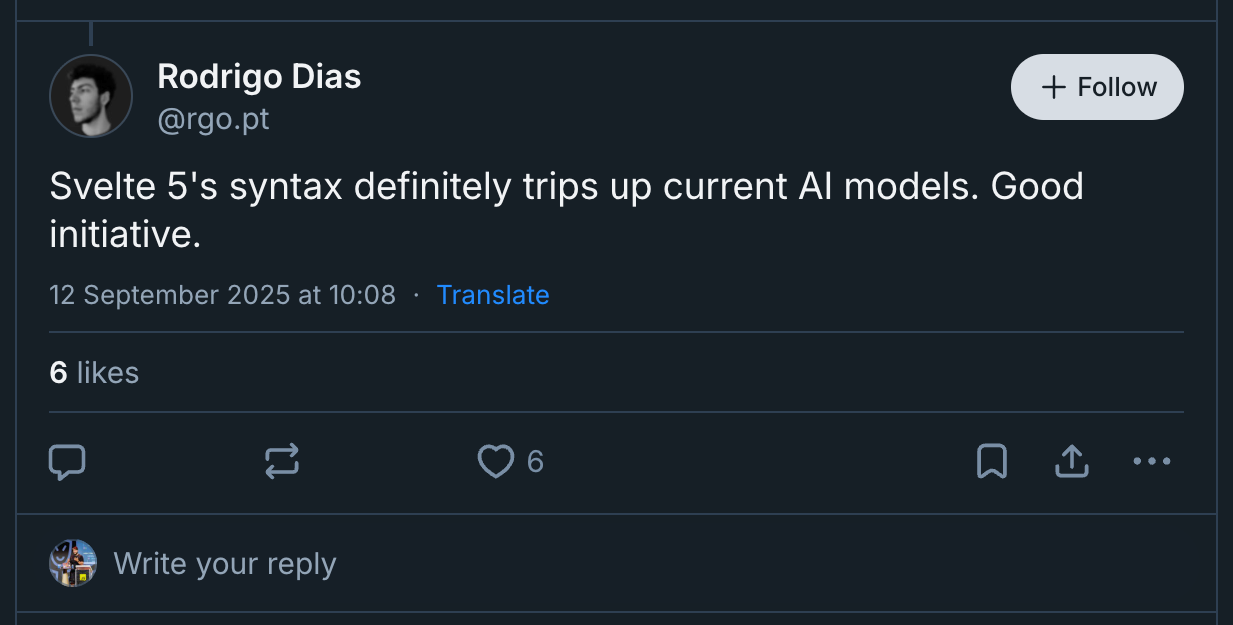Click the @rgo.pt handle
This screenshot has height=625, width=1233.
(213, 120)
